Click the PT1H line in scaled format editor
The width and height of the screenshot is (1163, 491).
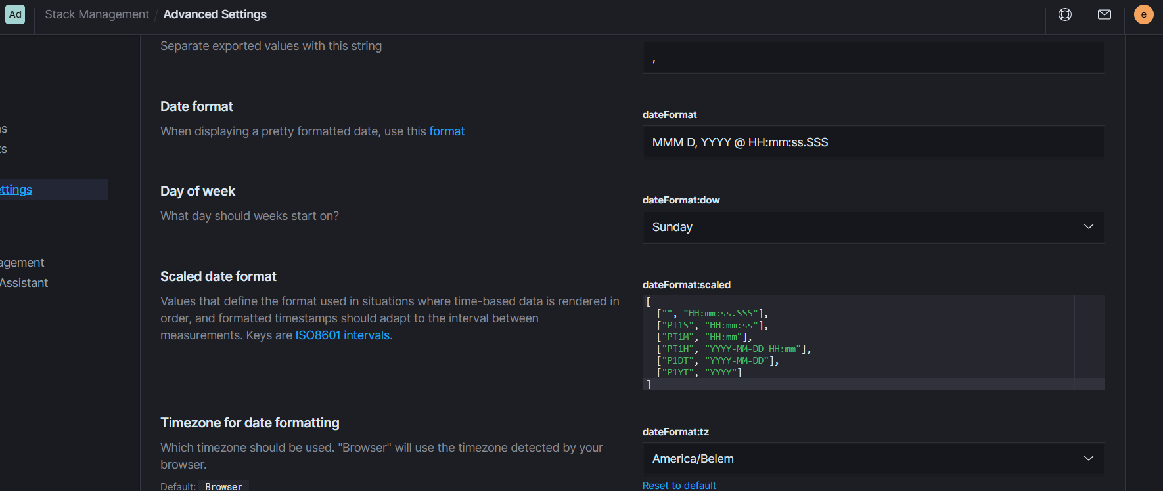coord(734,349)
